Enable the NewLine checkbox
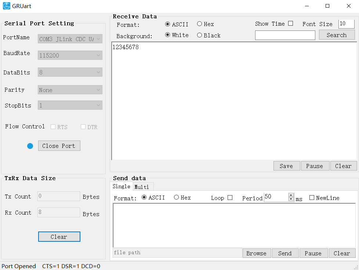Screen dimensions: 359x270 pyautogui.click(x=312, y=198)
